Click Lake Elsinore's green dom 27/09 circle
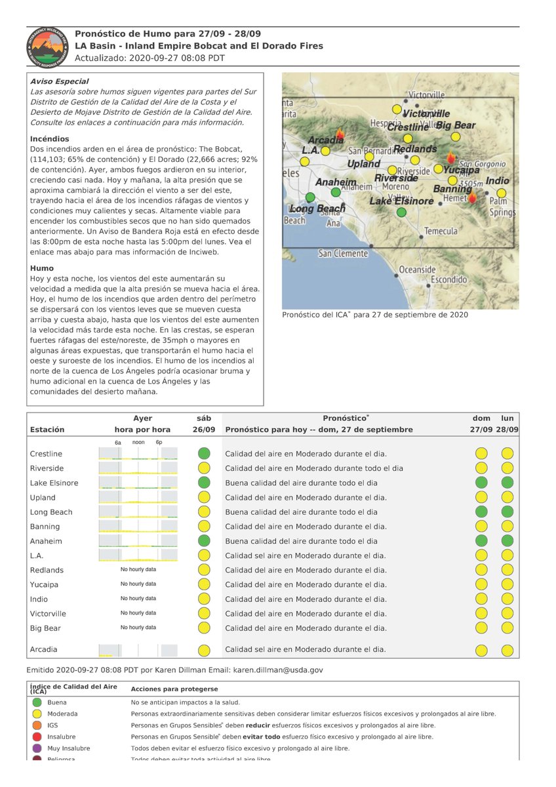The height and width of the screenshot is (787, 556). [x=481, y=482]
